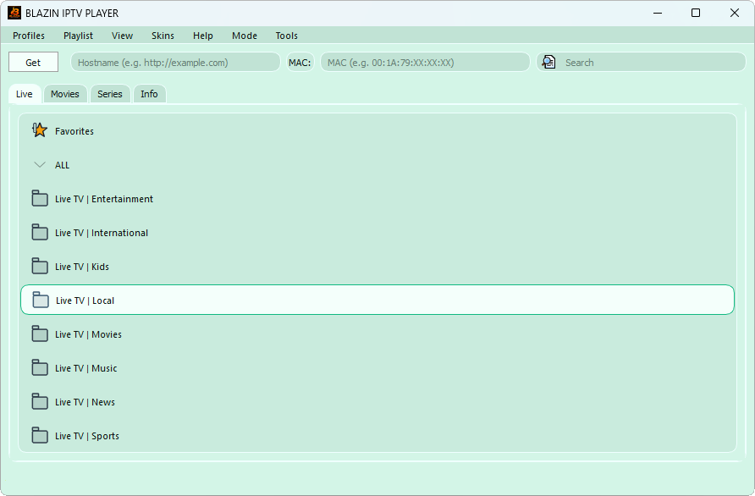This screenshot has height=496, width=755.
Task: Maximize the Blazin IPTV Player window
Action: 695,13
